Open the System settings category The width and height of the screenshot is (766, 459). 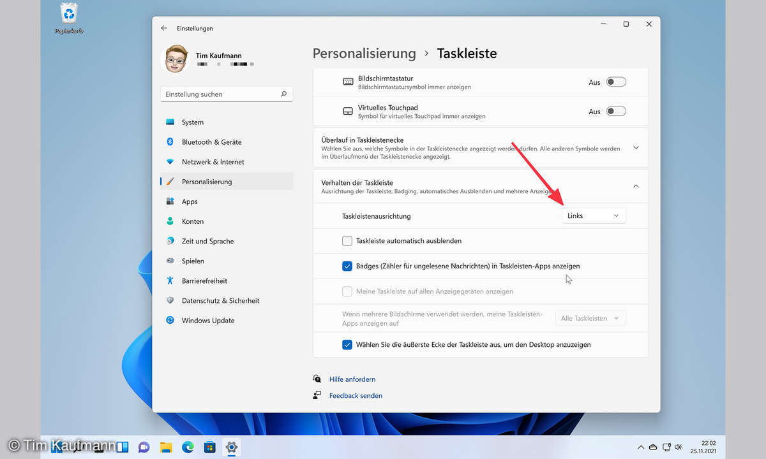pyautogui.click(x=227, y=122)
